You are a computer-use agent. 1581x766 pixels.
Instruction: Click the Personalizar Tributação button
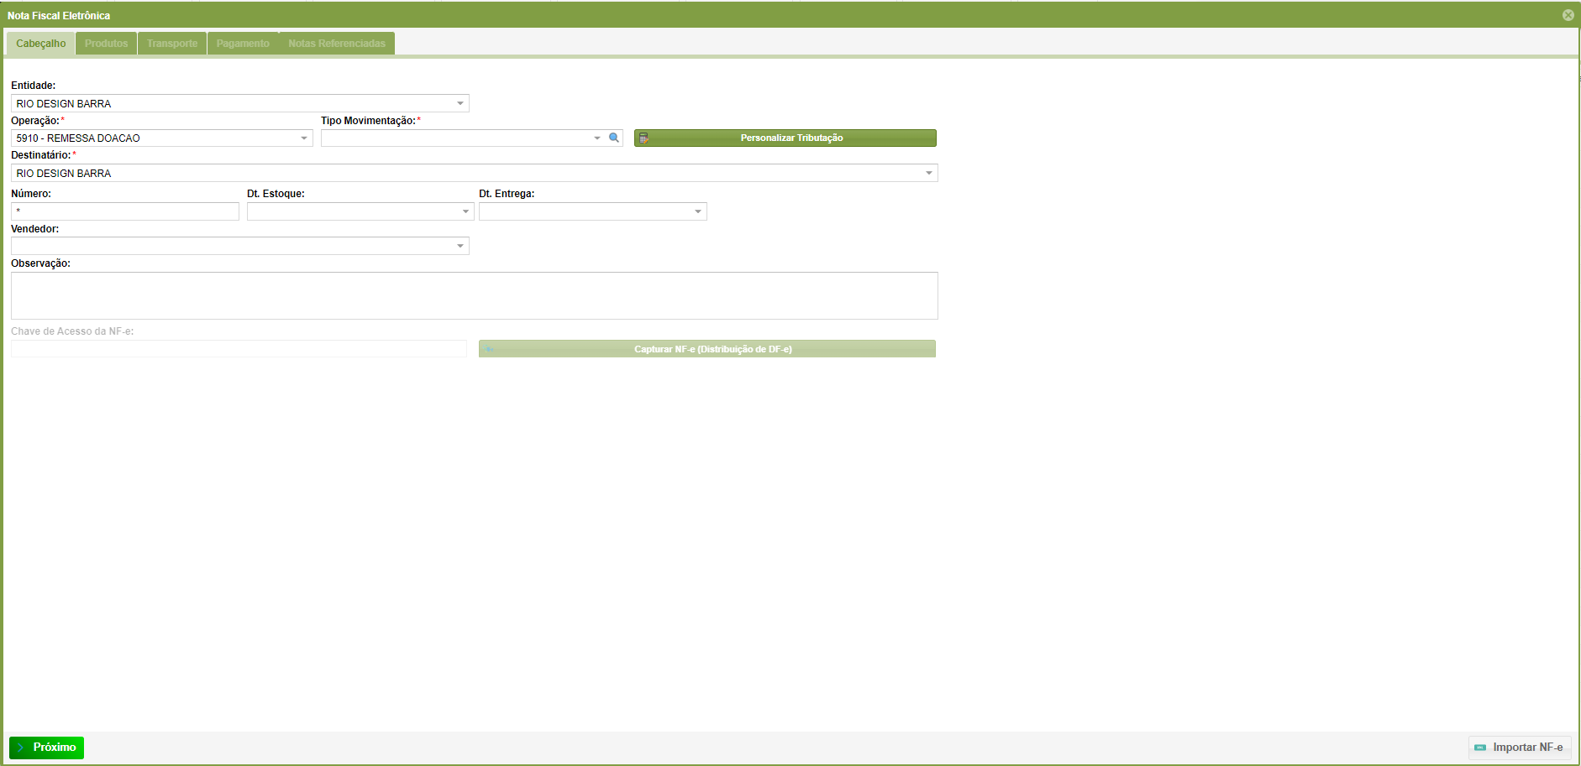[791, 138]
